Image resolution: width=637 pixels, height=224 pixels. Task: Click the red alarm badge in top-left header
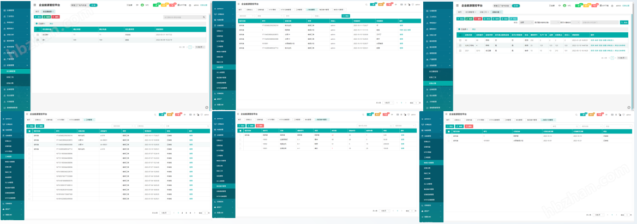[173, 4]
